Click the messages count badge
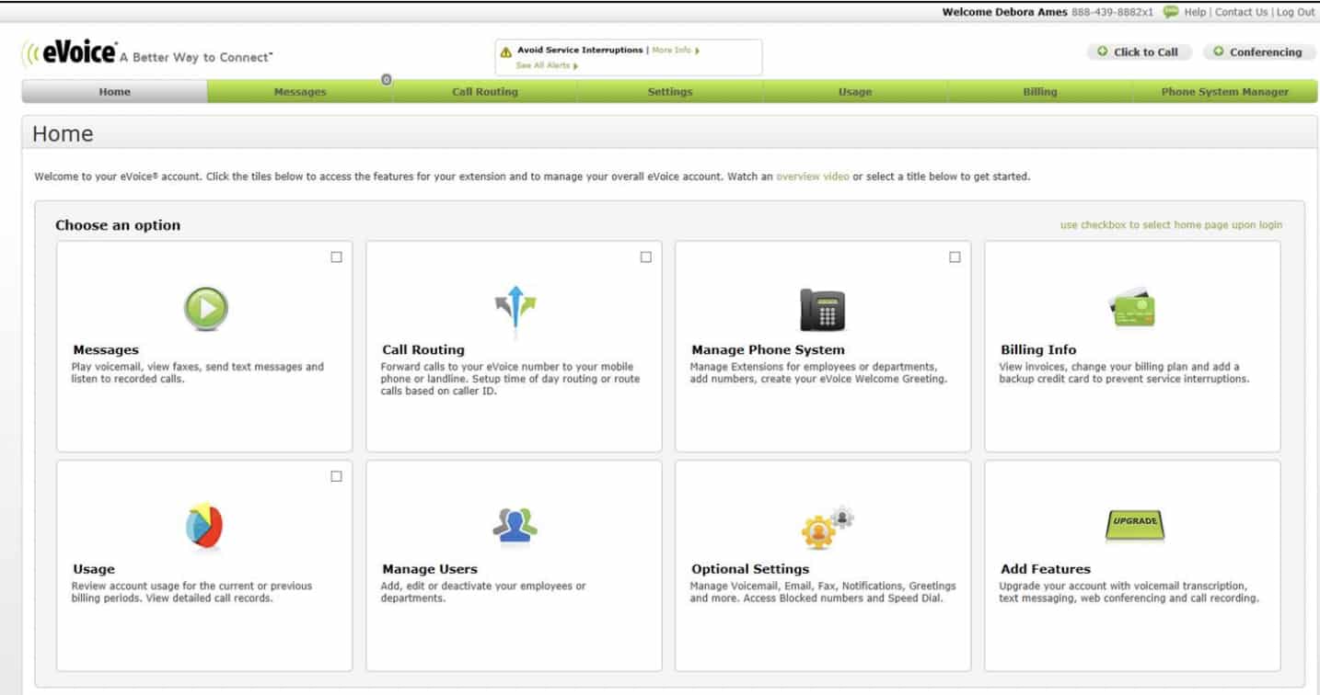 [x=386, y=80]
